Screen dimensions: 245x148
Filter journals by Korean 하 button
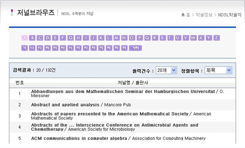(x=124, y=48)
